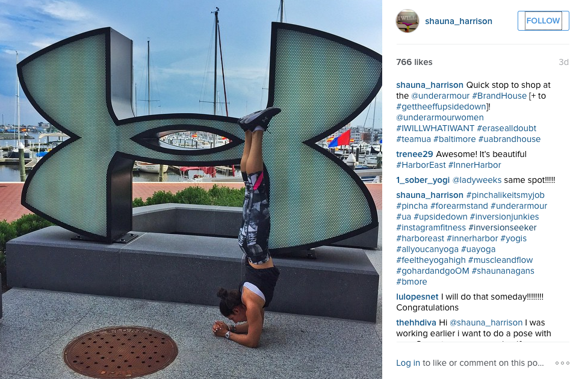View 1_sober_yogi commenter profile
This screenshot has height=379, width=573.
(x=423, y=180)
